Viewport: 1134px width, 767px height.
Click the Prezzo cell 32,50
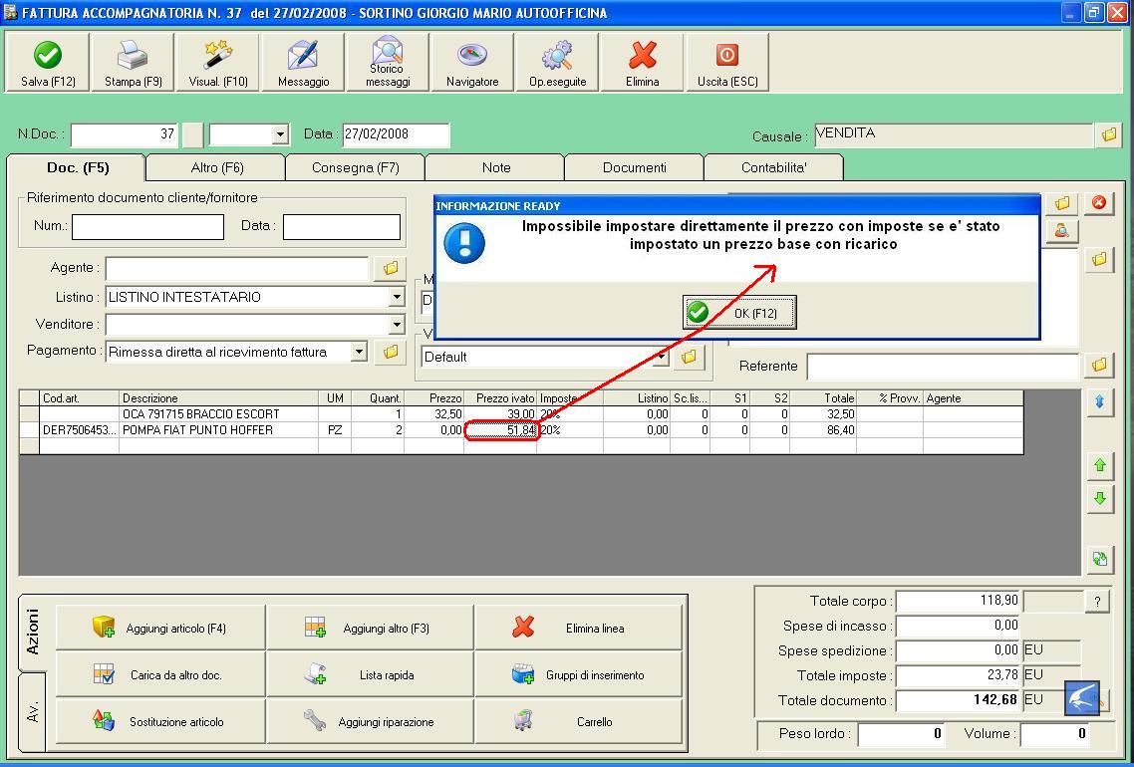coord(433,414)
